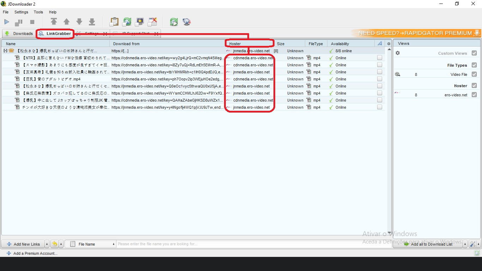Open the Add all to Download List arrow
Viewport: 482px width, 271px height.
tap(465, 244)
